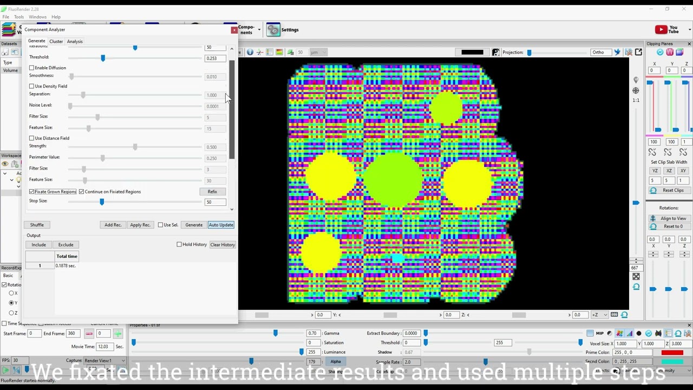Click the link icon under the X clipping slider
This screenshot has height=390, width=693.
(652, 152)
